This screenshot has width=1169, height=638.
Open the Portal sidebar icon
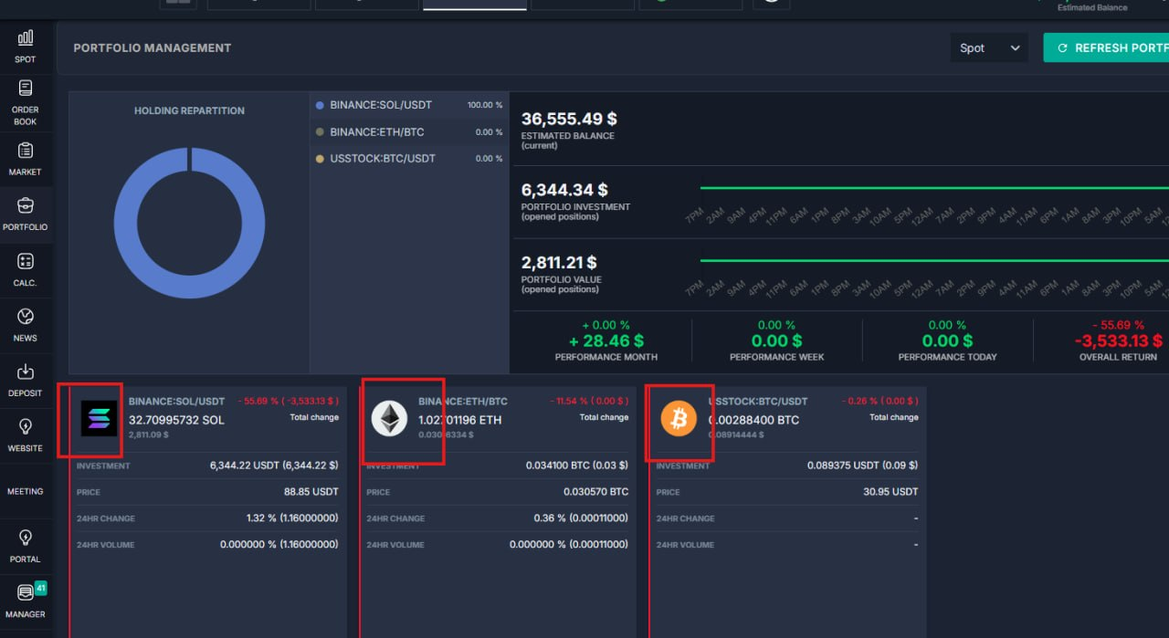click(x=26, y=538)
